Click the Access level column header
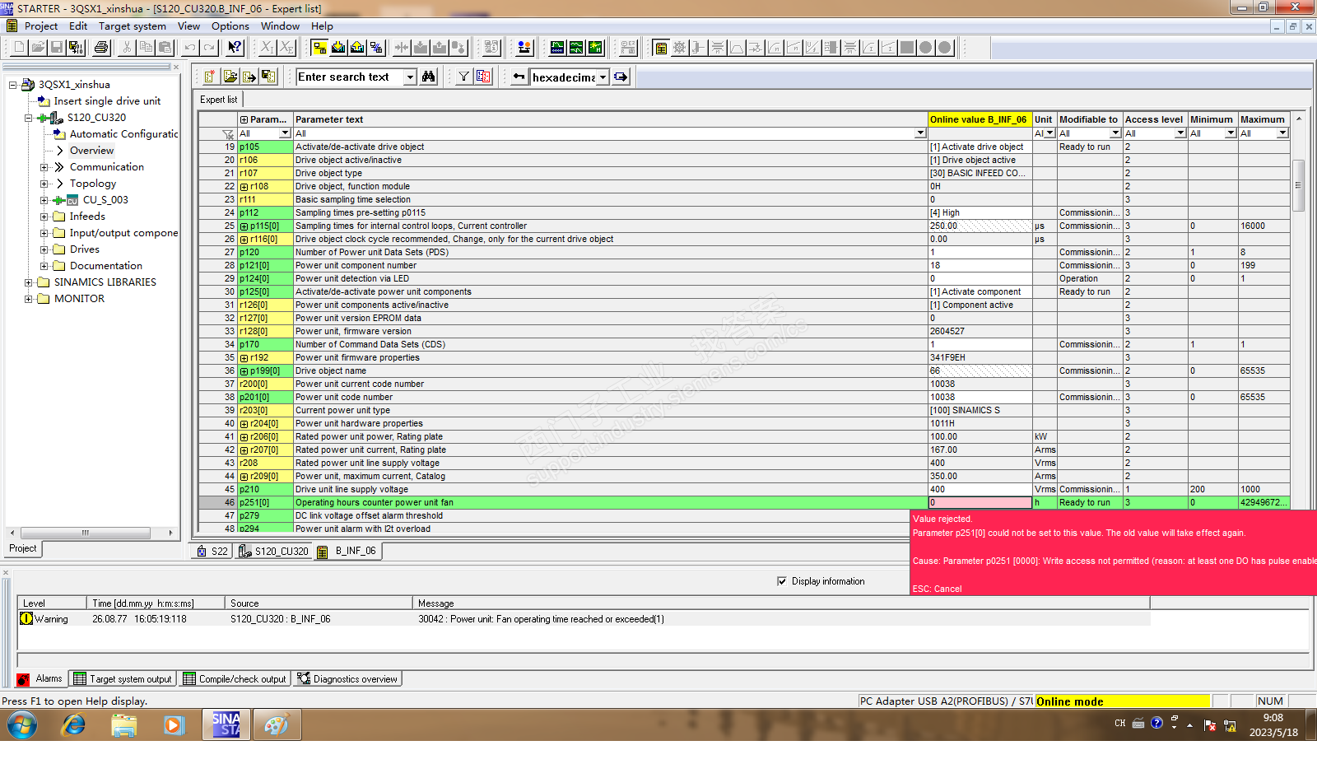Image resolution: width=1317 pixels, height=778 pixels. click(1154, 119)
